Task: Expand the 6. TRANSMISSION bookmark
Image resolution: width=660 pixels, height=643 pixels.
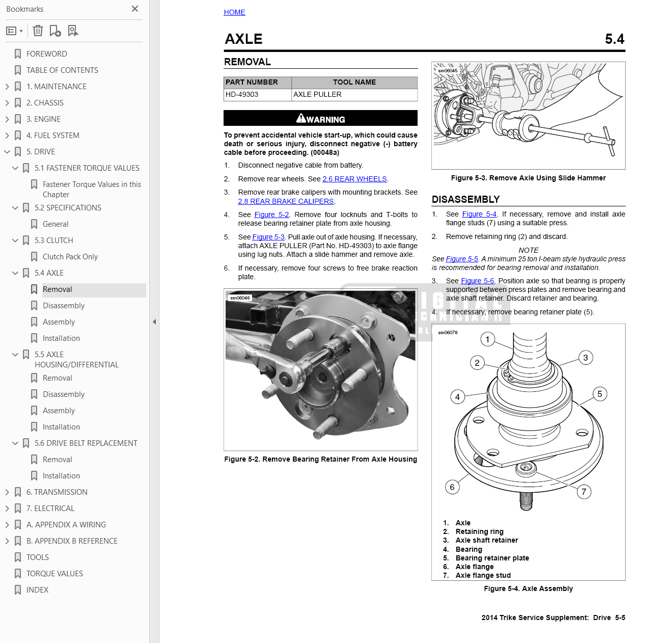Action: 7,492
